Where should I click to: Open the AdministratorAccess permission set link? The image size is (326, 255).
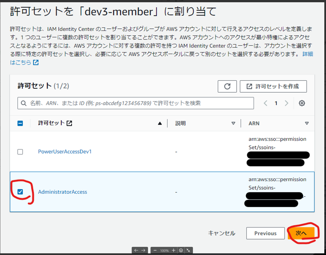62,192
